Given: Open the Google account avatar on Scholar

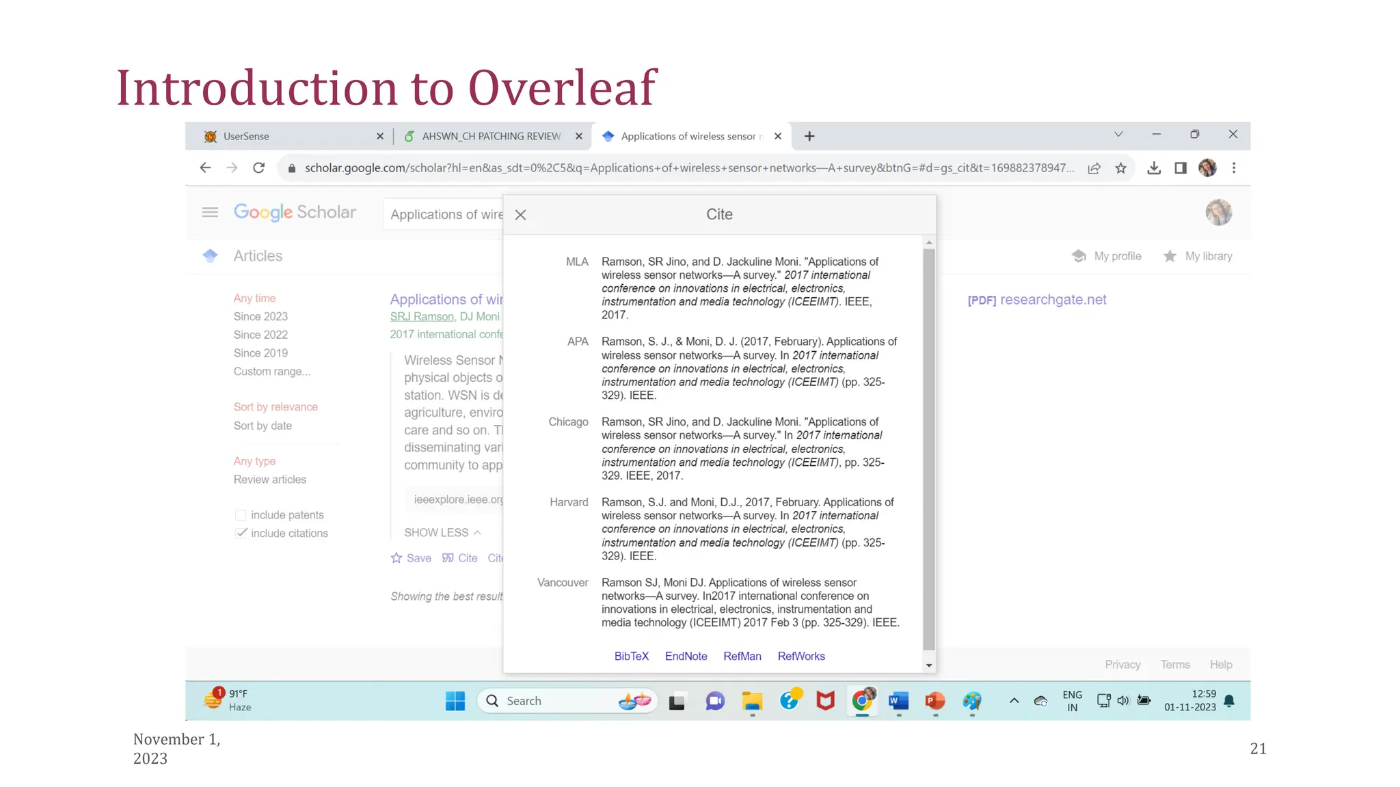Looking at the screenshot, I should point(1218,212).
